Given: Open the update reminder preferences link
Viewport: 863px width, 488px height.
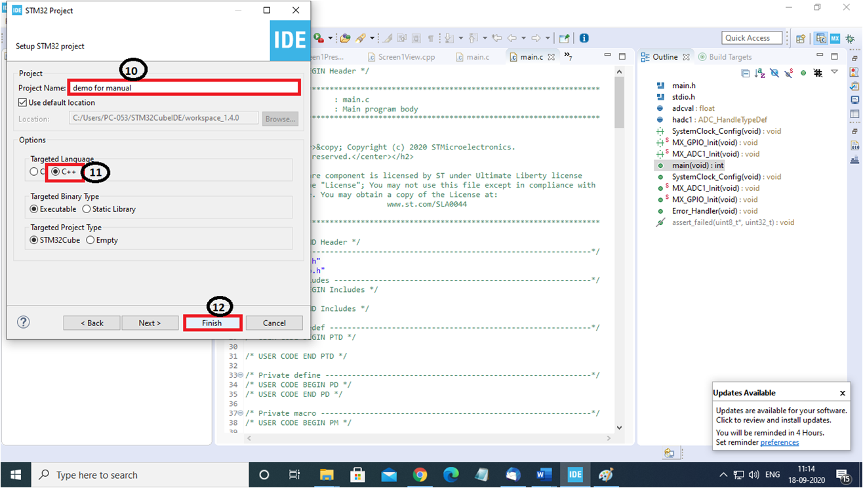Looking at the screenshot, I should click(x=780, y=442).
